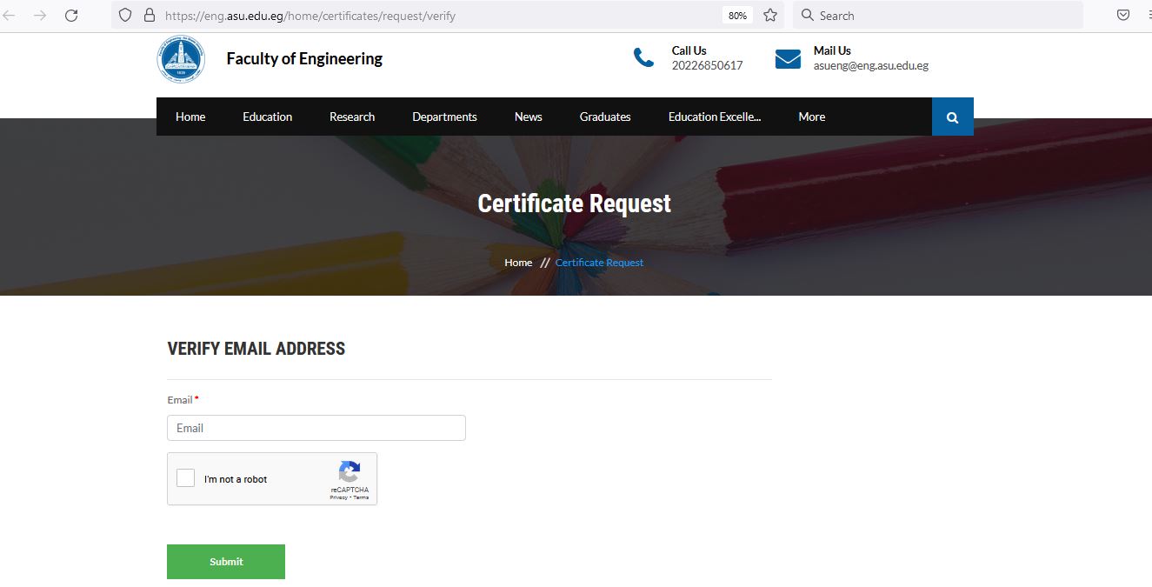Click the envelope icon beside Mail Us
Screen dimensions: 1152x587
[788, 59]
